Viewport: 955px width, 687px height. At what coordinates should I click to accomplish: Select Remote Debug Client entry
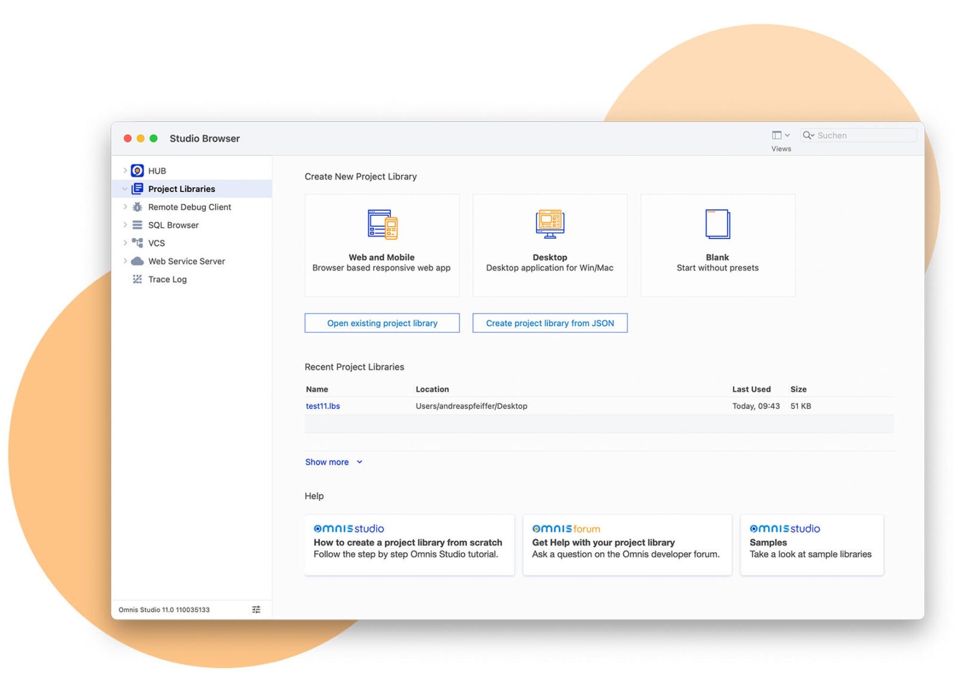pos(189,207)
